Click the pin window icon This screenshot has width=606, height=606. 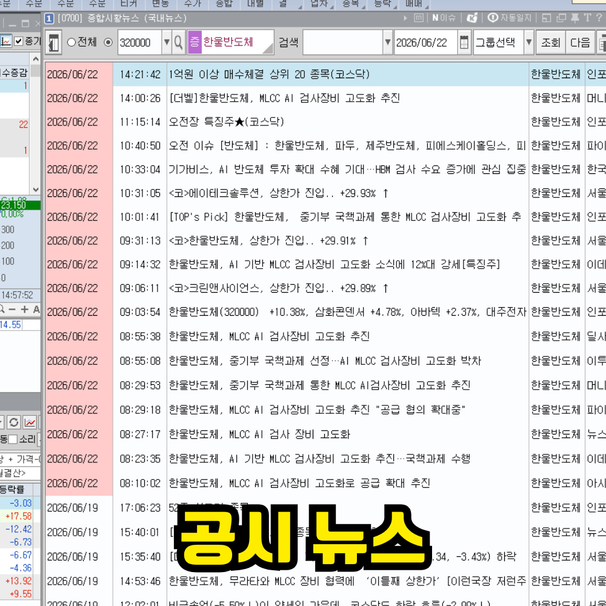574,18
